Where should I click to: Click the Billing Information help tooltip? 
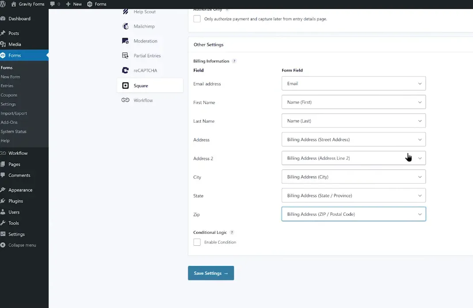point(234,61)
